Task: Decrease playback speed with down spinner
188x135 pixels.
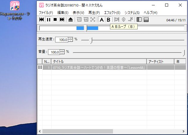Action: click(x=71, y=41)
